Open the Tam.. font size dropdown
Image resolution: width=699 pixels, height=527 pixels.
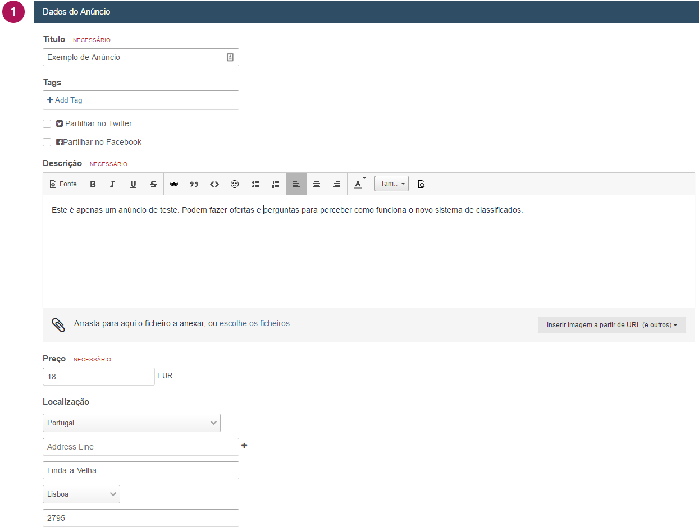point(391,184)
